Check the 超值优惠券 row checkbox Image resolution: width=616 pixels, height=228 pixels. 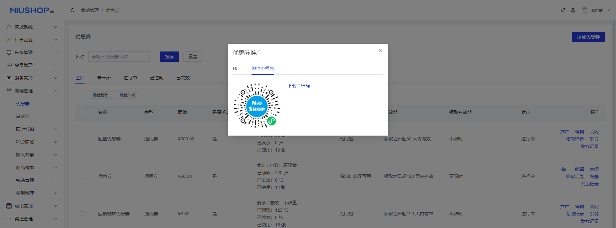pyautogui.click(x=82, y=139)
